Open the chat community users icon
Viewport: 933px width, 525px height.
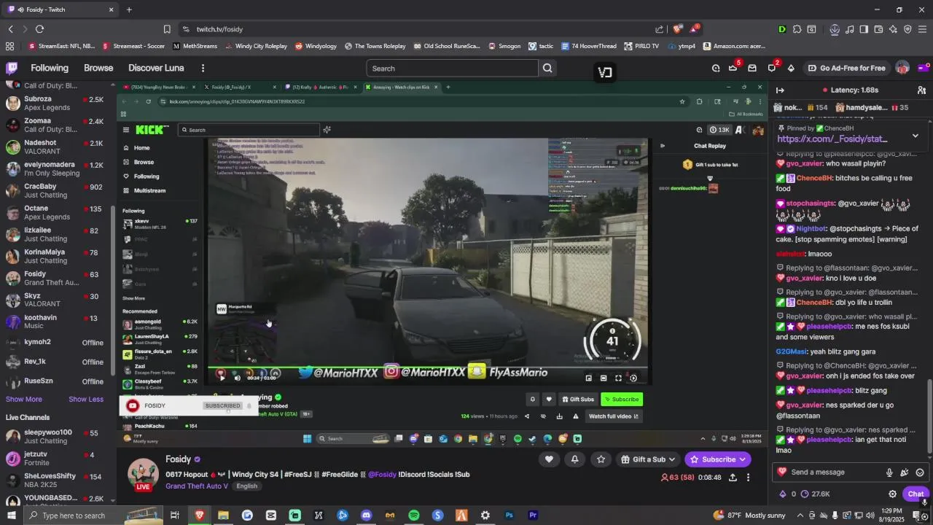tap(921, 90)
